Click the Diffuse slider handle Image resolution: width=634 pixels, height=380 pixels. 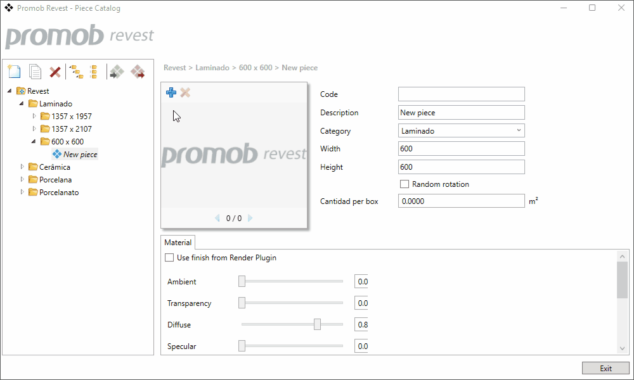[x=318, y=324]
